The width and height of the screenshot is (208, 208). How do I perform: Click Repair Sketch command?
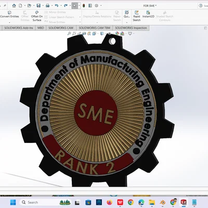117,16
